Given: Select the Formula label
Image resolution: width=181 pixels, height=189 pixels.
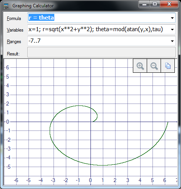Looking at the screenshot, I should coord(14,18).
